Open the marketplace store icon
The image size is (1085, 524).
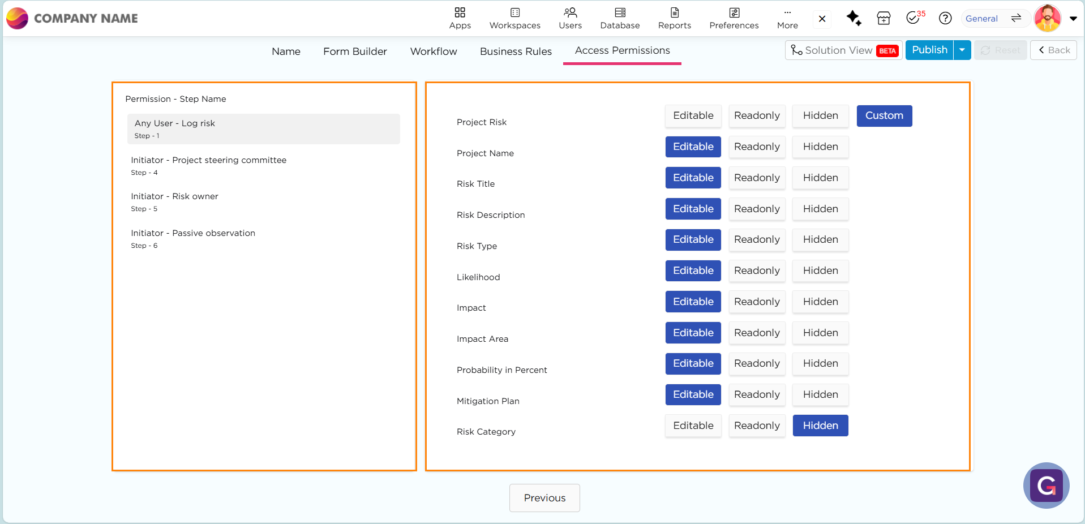(884, 18)
